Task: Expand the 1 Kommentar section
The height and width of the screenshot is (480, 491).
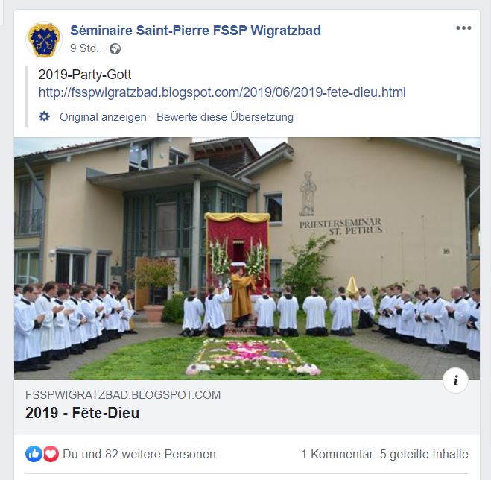Action: pyautogui.click(x=337, y=454)
